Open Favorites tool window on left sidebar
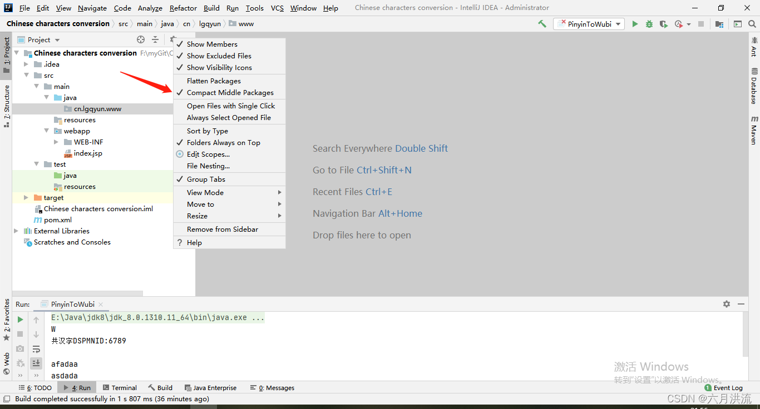 point(6,320)
